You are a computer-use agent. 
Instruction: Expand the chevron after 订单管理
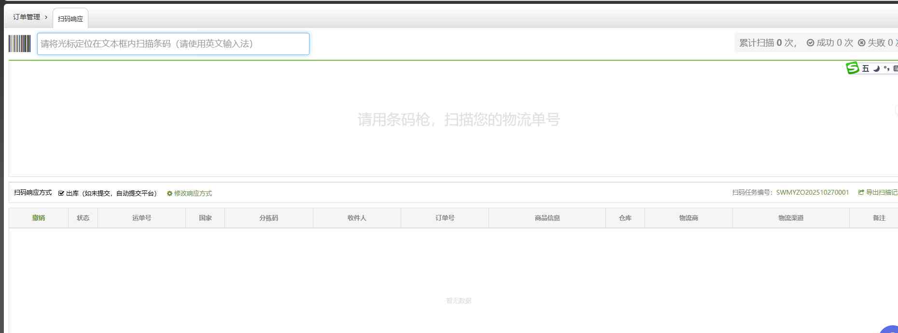pos(46,17)
